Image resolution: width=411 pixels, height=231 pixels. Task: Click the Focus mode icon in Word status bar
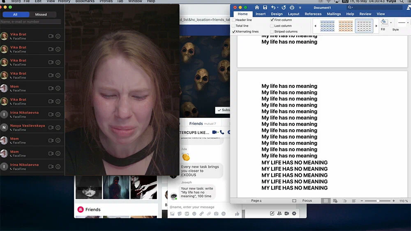294,201
